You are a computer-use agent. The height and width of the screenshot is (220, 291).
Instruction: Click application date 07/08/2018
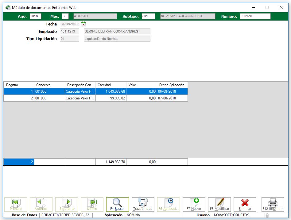(173, 98)
